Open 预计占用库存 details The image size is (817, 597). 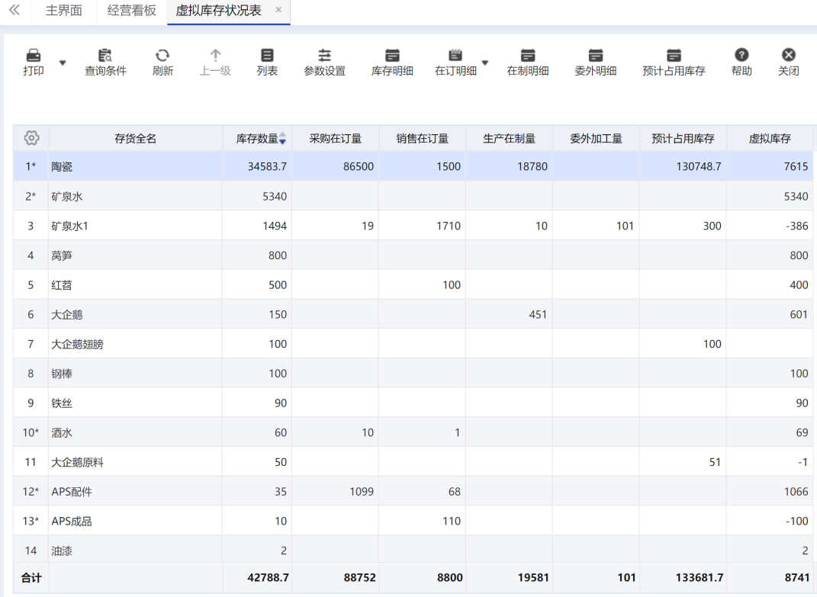click(673, 63)
